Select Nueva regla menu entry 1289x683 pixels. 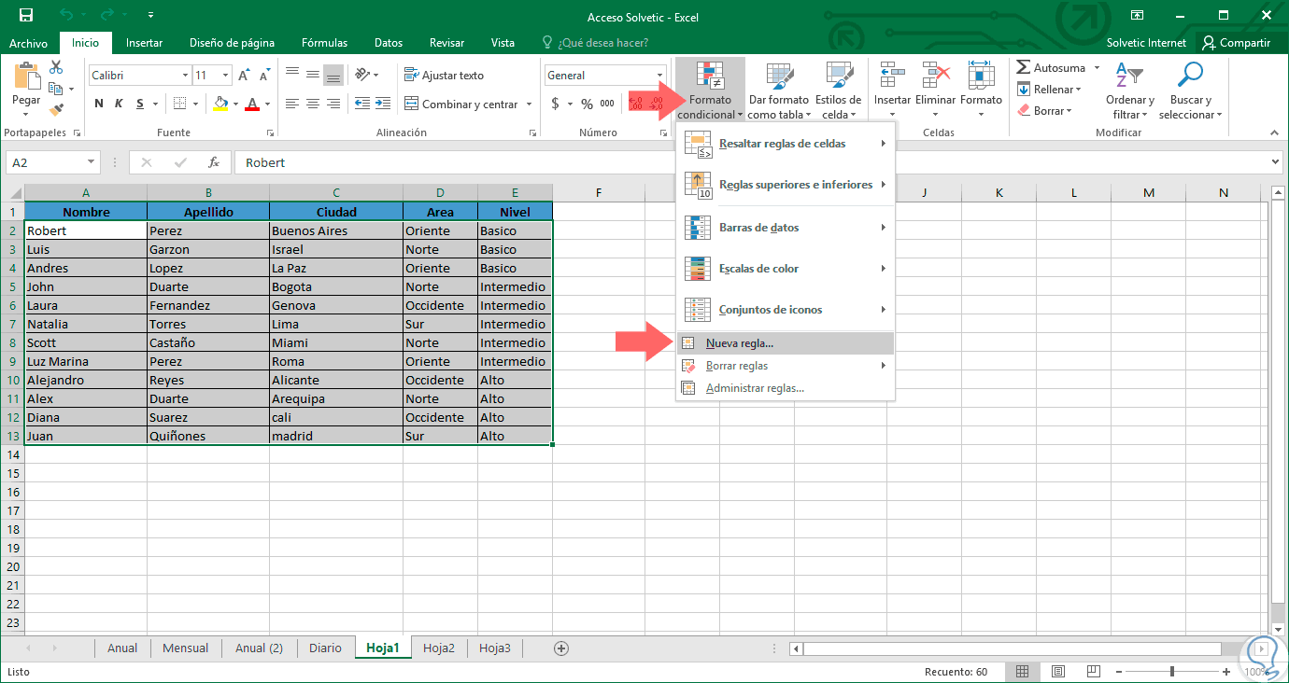pos(740,343)
